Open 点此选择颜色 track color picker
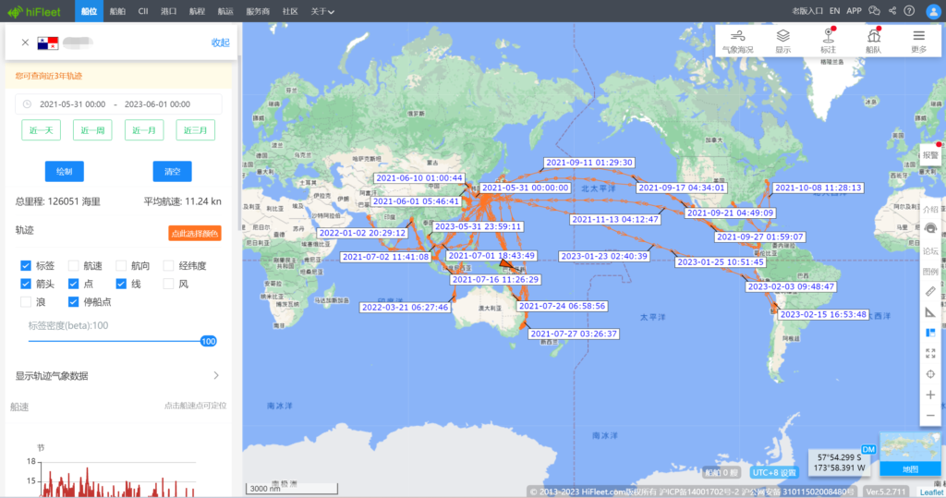 tap(195, 234)
